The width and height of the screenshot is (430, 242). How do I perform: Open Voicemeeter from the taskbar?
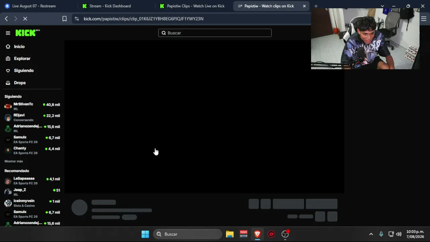click(x=244, y=234)
